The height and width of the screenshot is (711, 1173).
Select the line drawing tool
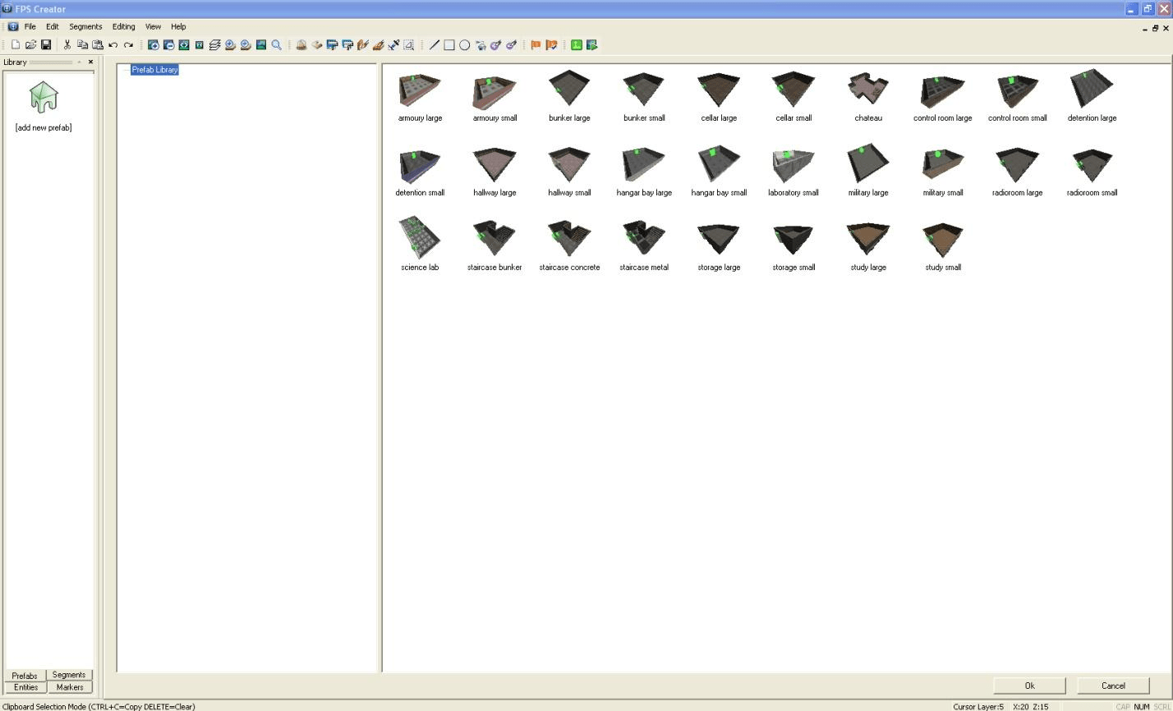[x=435, y=45]
